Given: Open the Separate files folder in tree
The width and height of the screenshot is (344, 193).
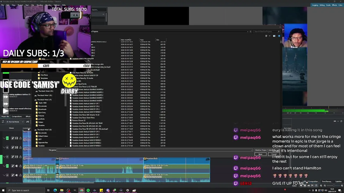Looking at the screenshot, I should (43, 143).
